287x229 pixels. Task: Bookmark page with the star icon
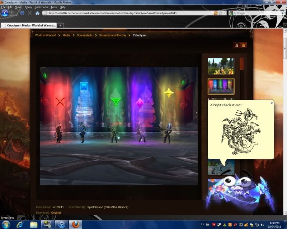click(x=220, y=13)
